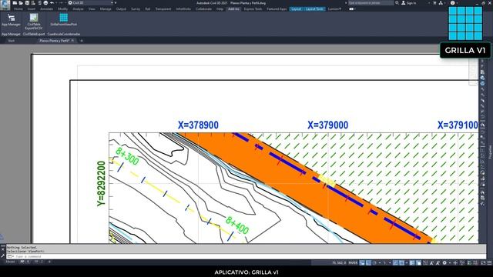Select the Manage ribbon tab
The width and height of the screenshot is (493, 277).
tap(106, 9)
